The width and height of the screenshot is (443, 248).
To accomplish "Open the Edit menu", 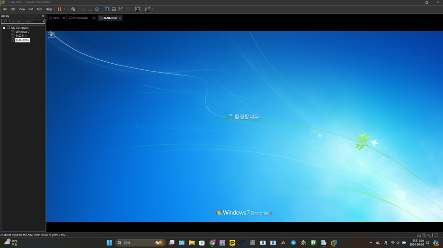I will (x=13, y=9).
